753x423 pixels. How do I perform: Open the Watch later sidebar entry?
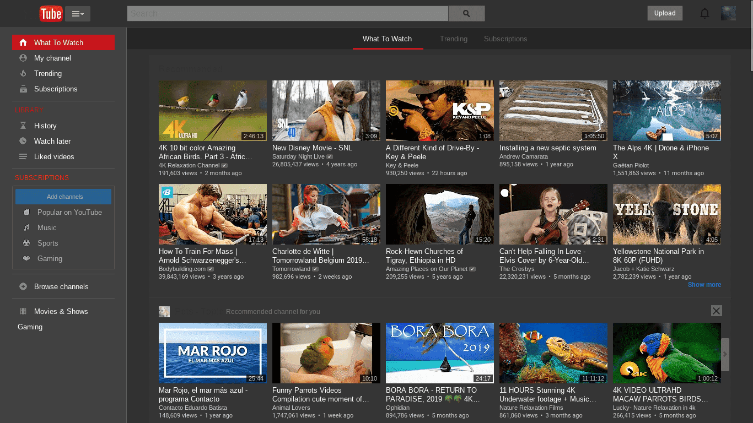click(63, 141)
